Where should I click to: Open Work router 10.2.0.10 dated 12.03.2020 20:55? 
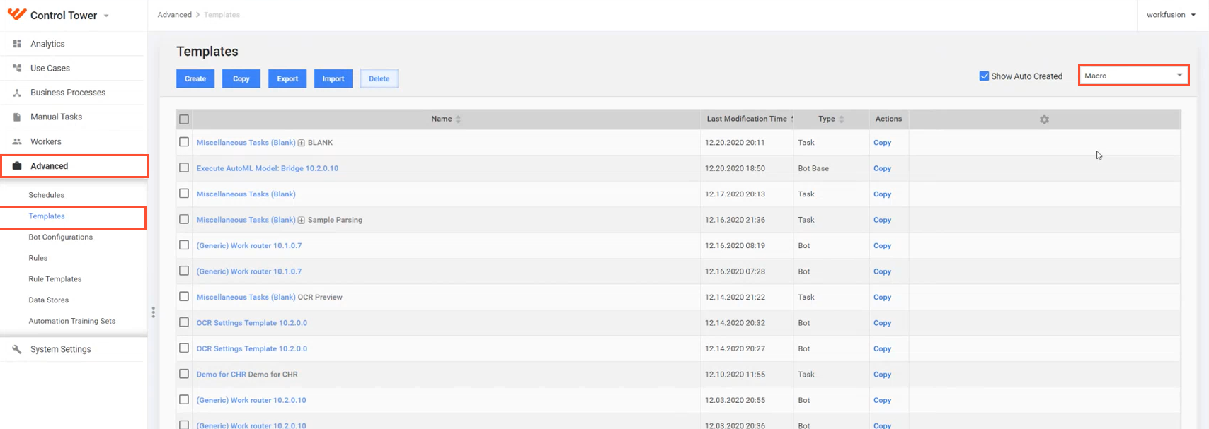click(x=251, y=400)
